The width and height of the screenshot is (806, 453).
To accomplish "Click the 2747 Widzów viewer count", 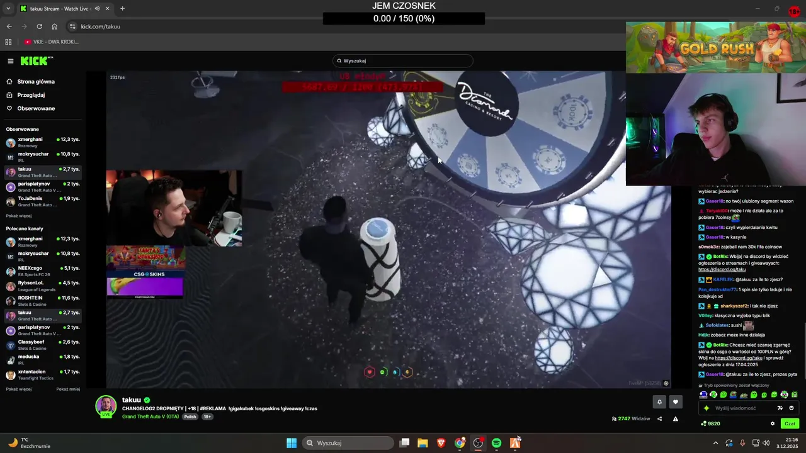I will pos(631,419).
